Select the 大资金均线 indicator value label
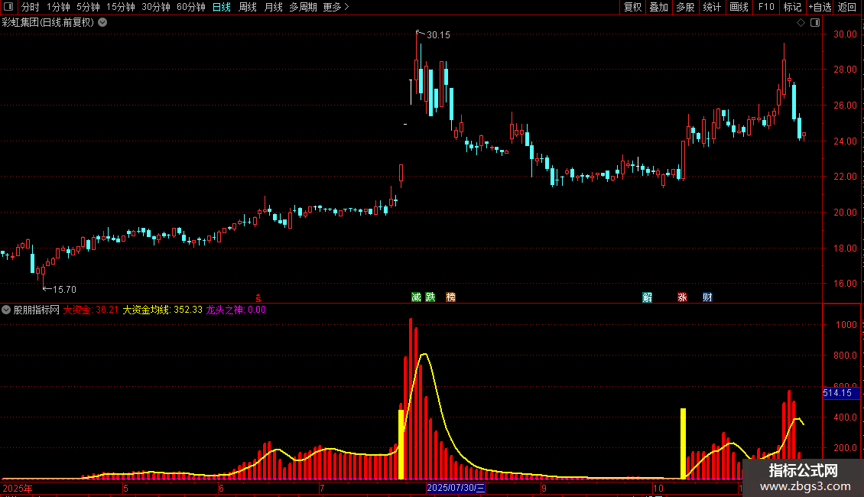The width and height of the screenshot is (864, 497). (x=163, y=310)
